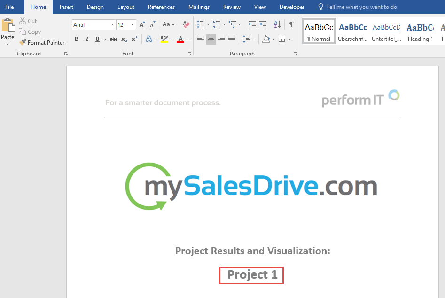Toggle underline formatting
The height and width of the screenshot is (298, 445).
[97, 39]
